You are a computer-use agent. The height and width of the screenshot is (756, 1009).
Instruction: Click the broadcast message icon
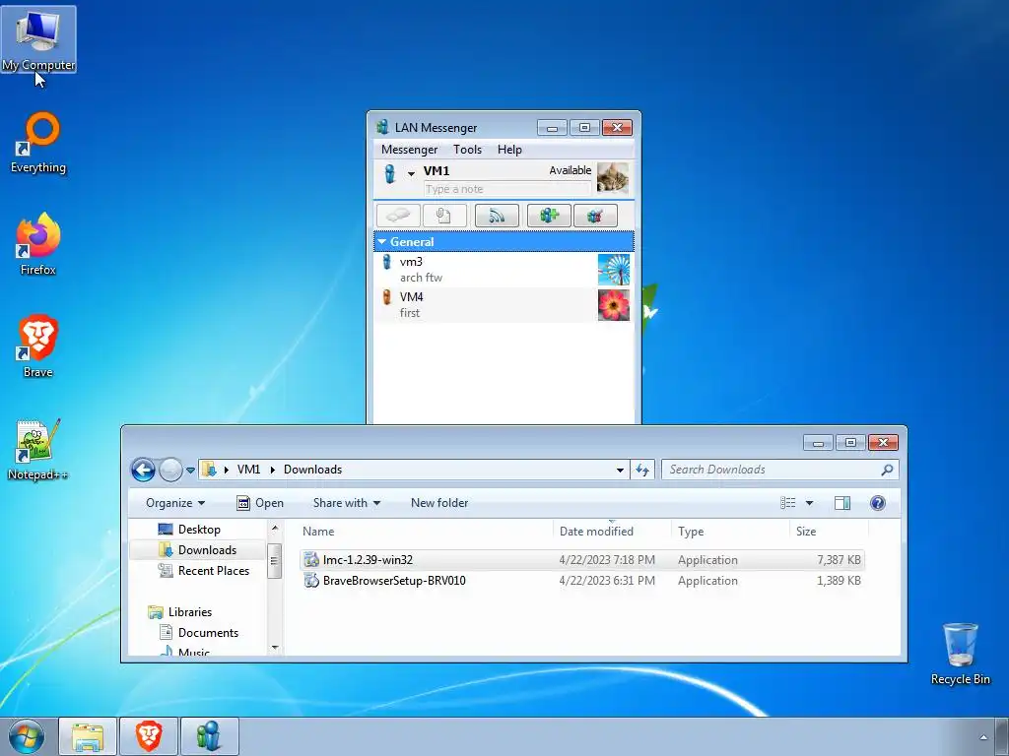[497, 216]
